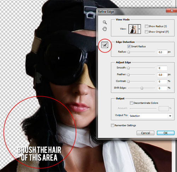Enable Show Radius (J) checkbox
Viewport: 177px width, 172px height.
point(146,26)
